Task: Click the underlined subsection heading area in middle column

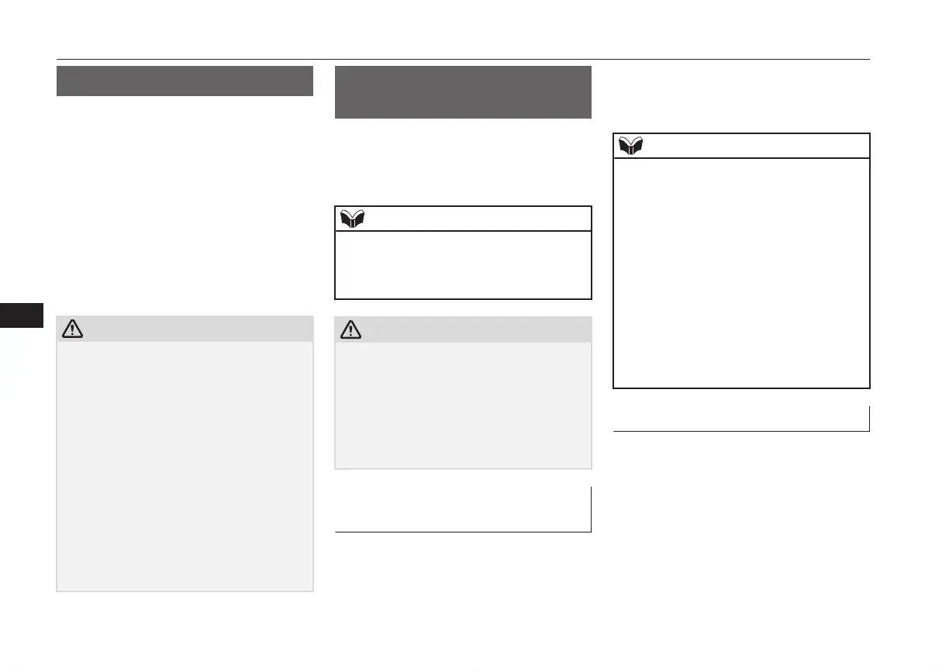Action: 463,509
